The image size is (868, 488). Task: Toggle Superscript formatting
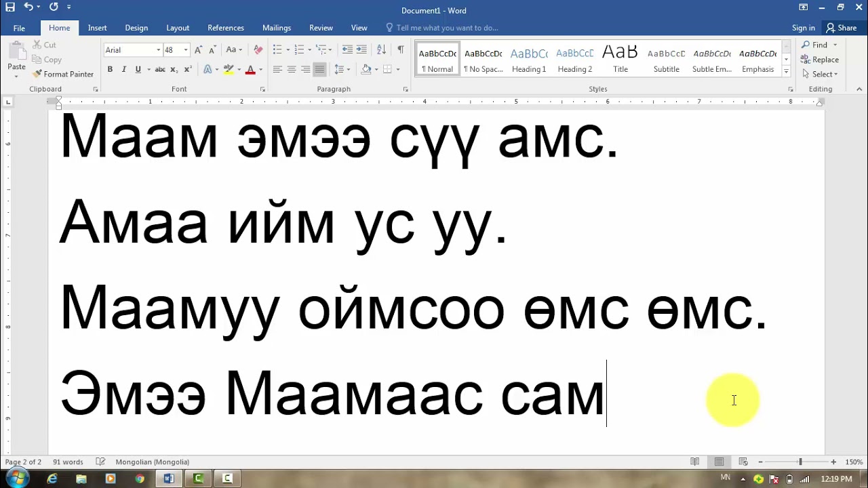click(x=188, y=69)
